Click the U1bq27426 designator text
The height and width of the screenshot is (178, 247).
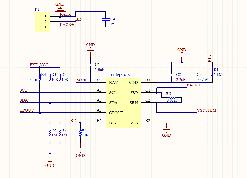click(x=120, y=75)
